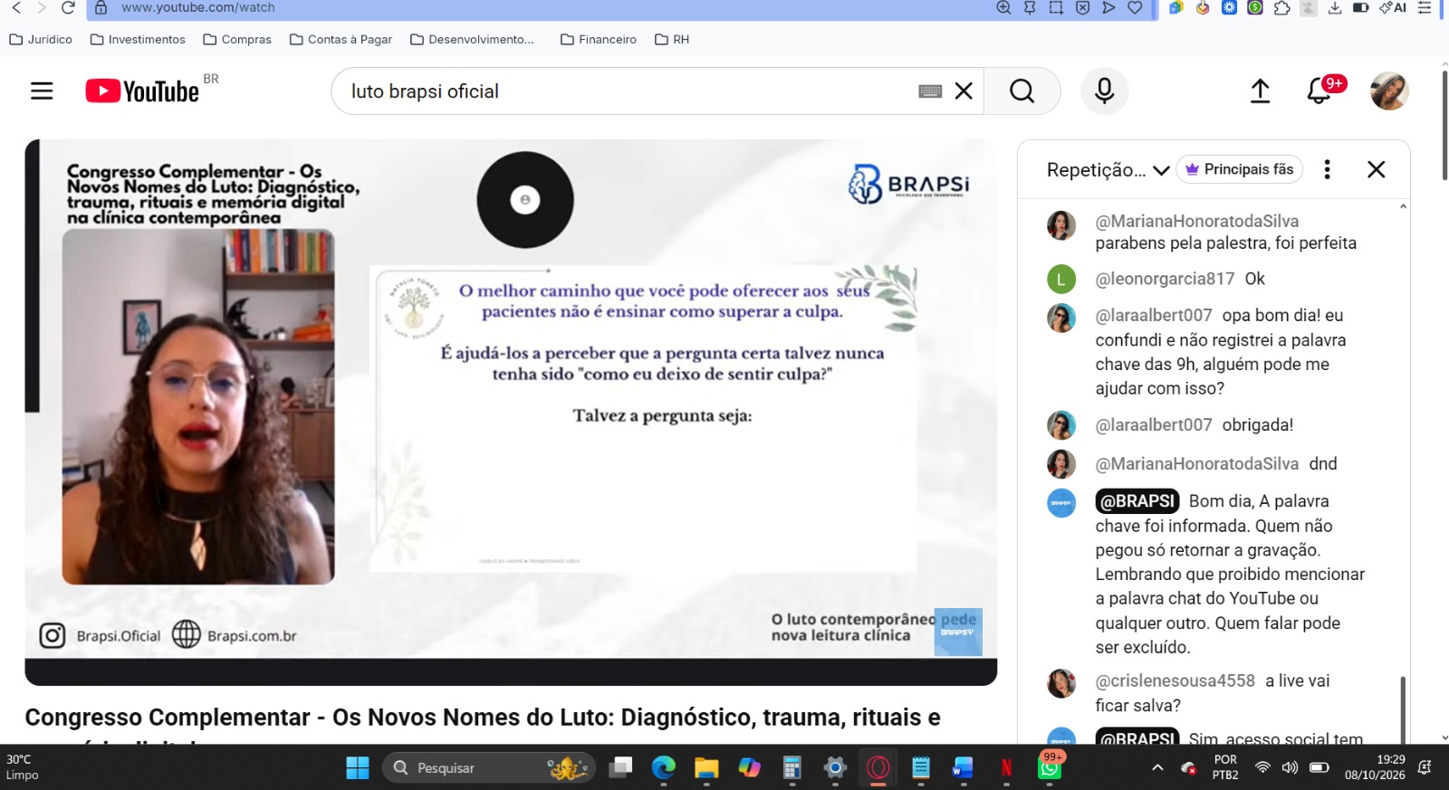Image resolution: width=1449 pixels, height=790 pixels.
Task: Open the on-screen keyboard in search
Action: tap(930, 91)
